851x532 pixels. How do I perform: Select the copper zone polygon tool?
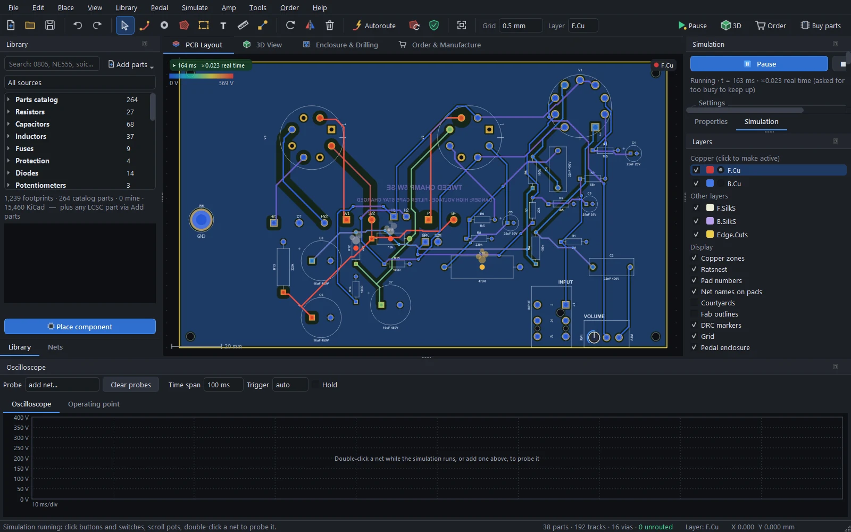pyautogui.click(x=184, y=25)
